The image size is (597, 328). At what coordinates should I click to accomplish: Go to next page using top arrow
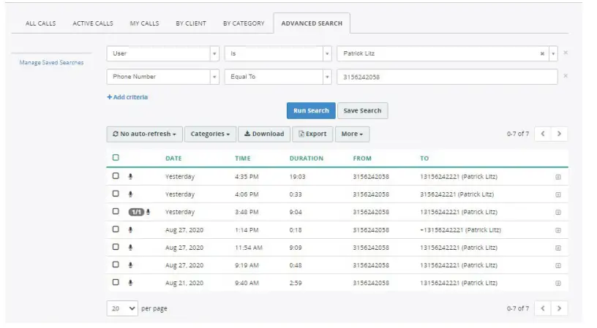click(559, 134)
